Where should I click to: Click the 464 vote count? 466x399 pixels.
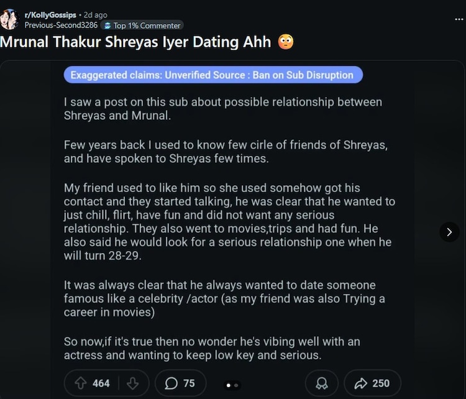tap(101, 383)
